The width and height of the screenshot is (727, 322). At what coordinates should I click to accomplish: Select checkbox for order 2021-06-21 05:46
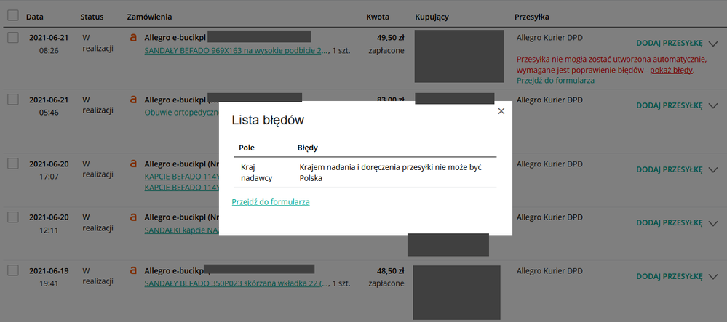coord(13,99)
